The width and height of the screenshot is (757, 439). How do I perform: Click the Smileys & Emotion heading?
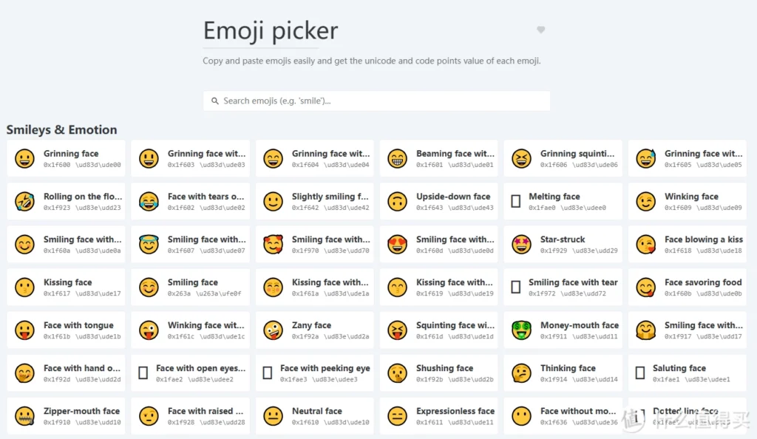(61, 130)
